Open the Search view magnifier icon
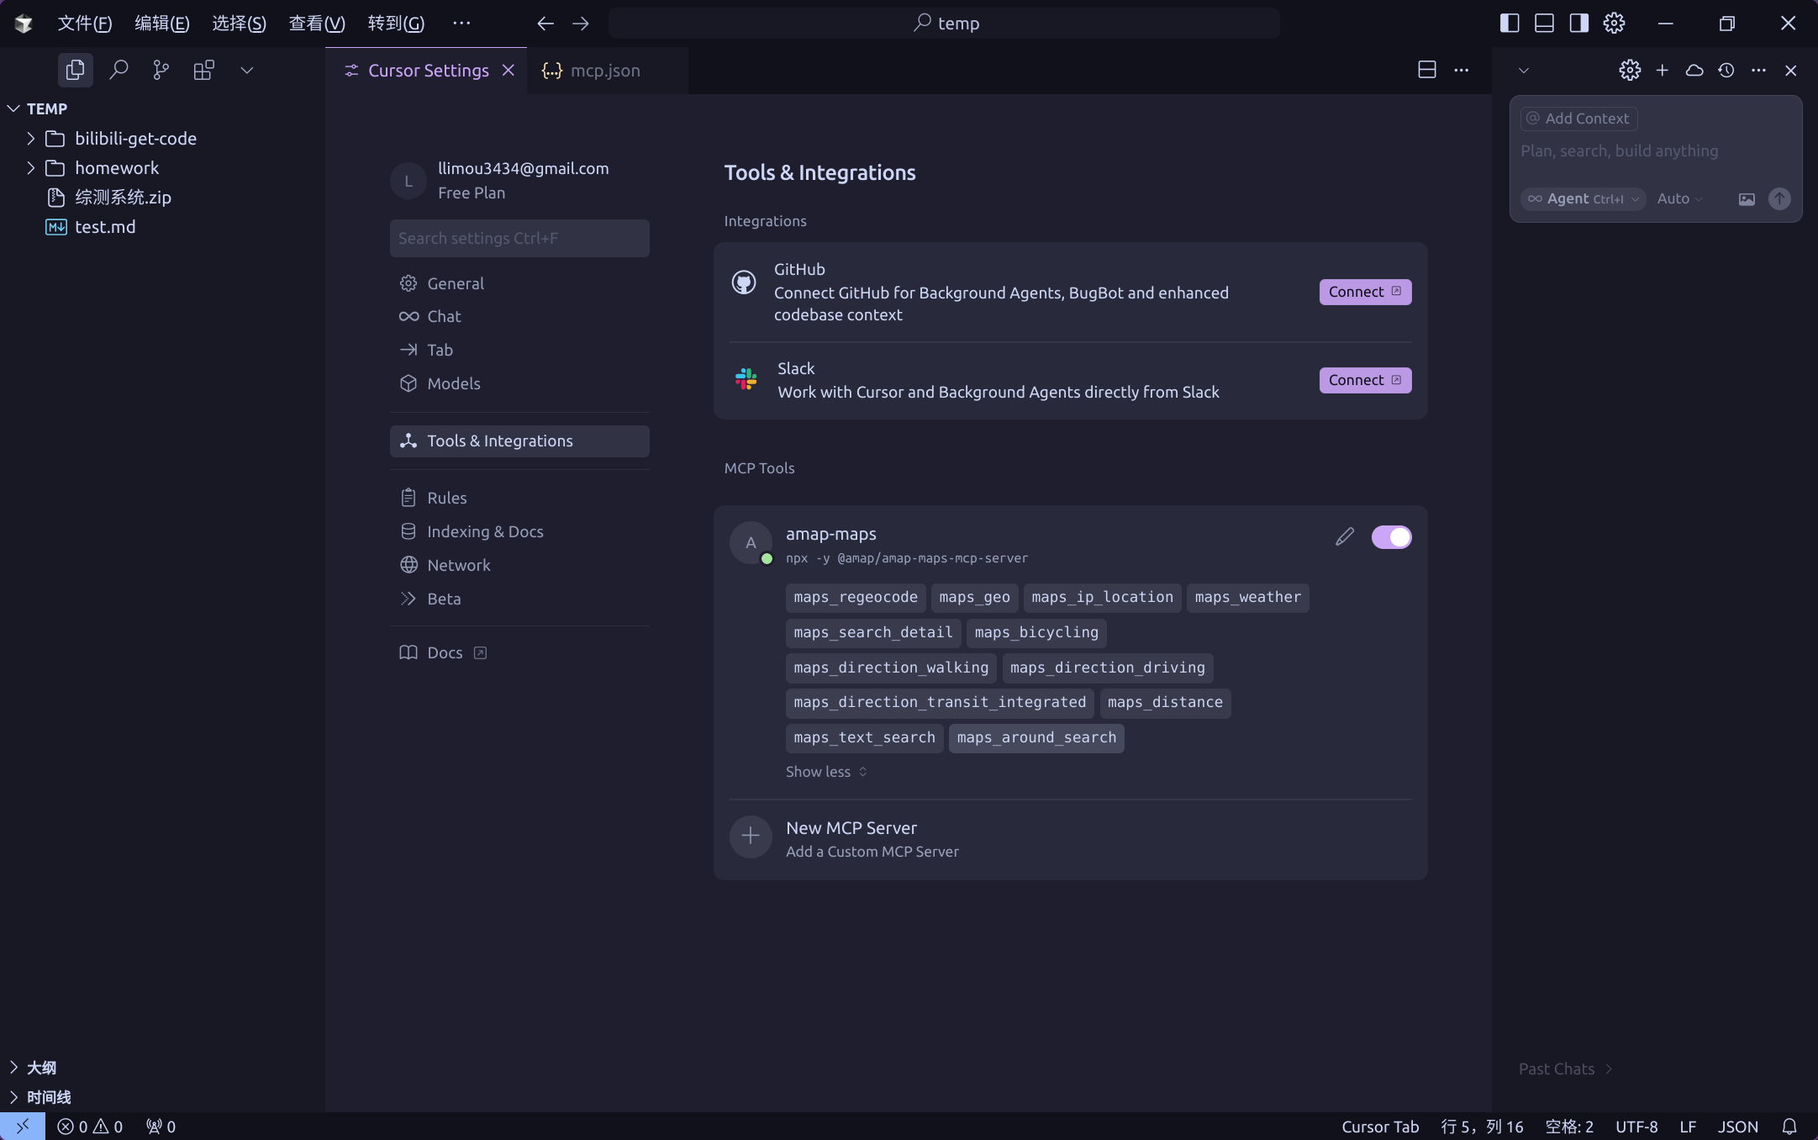The height and width of the screenshot is (1140, 1818). (x=119, y=70)
